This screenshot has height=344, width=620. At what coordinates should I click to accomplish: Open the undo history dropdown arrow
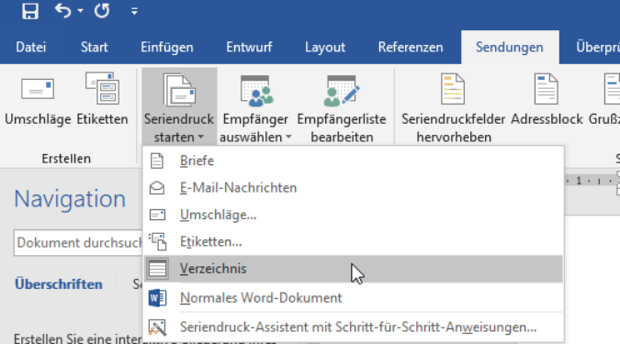pyautogui.click(x=80, y=11)
